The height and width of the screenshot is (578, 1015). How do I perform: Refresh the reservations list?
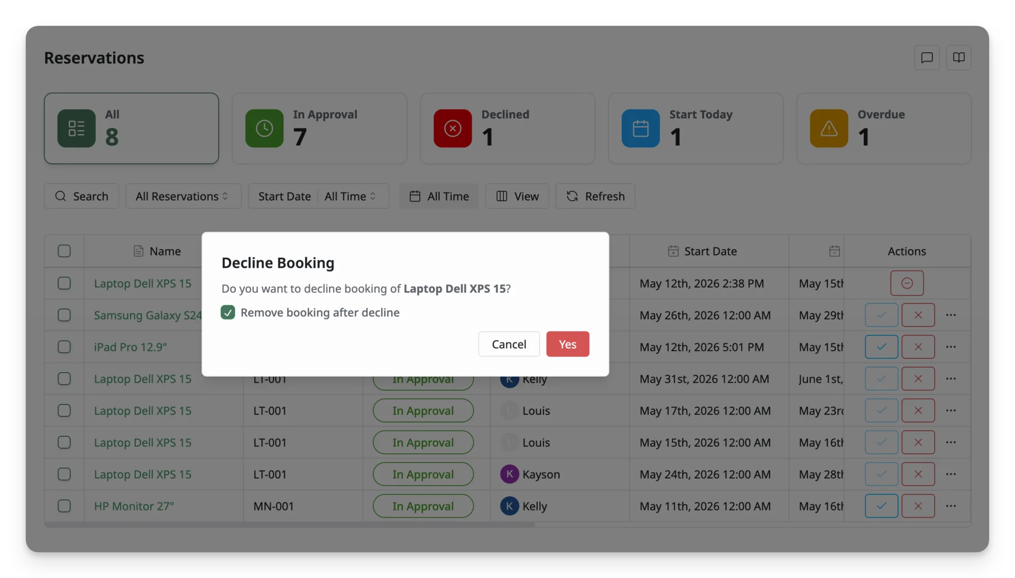[595, 196]
